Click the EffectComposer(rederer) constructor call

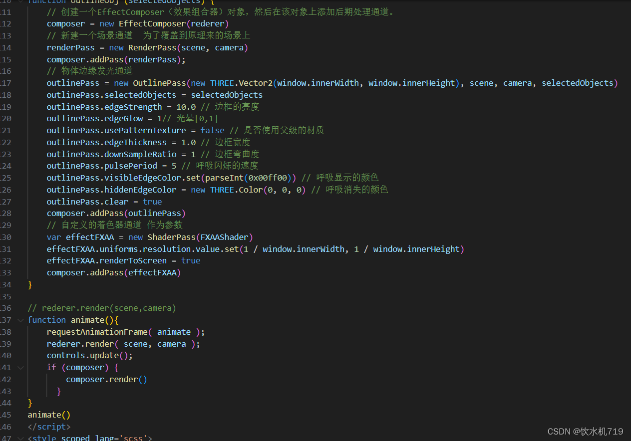pyautogui.click(x=174, y=23)
